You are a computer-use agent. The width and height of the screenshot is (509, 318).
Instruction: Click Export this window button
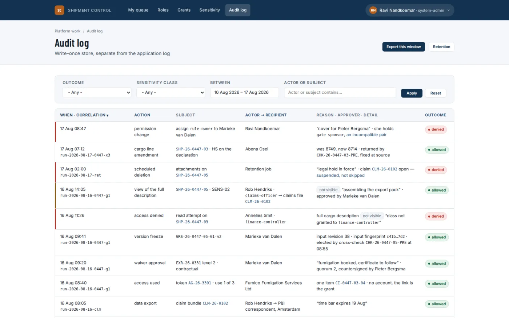404,47
